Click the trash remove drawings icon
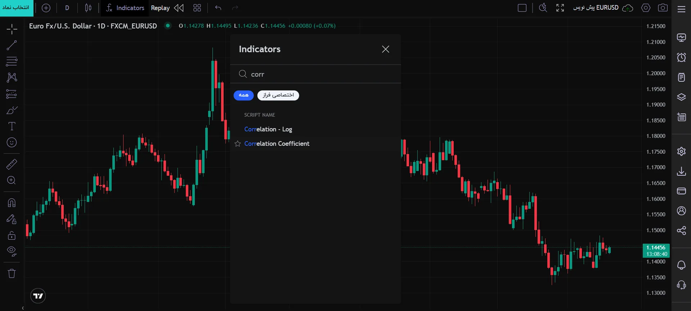 pos(12,274)
